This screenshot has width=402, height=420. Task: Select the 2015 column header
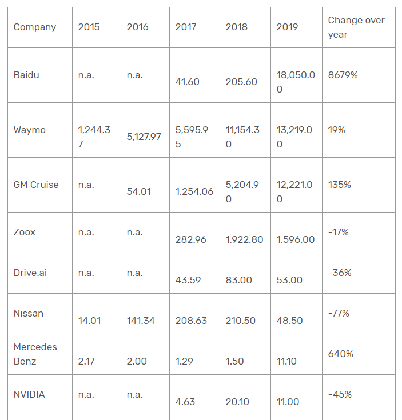tap(89, 27)
